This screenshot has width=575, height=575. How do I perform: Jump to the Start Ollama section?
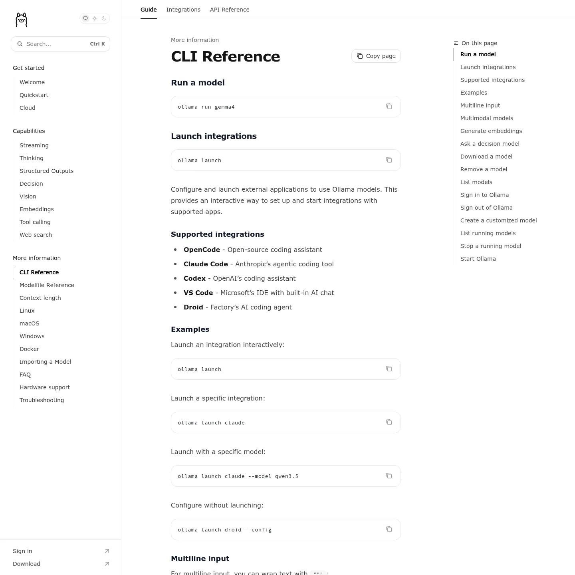[x=478, y=259]
